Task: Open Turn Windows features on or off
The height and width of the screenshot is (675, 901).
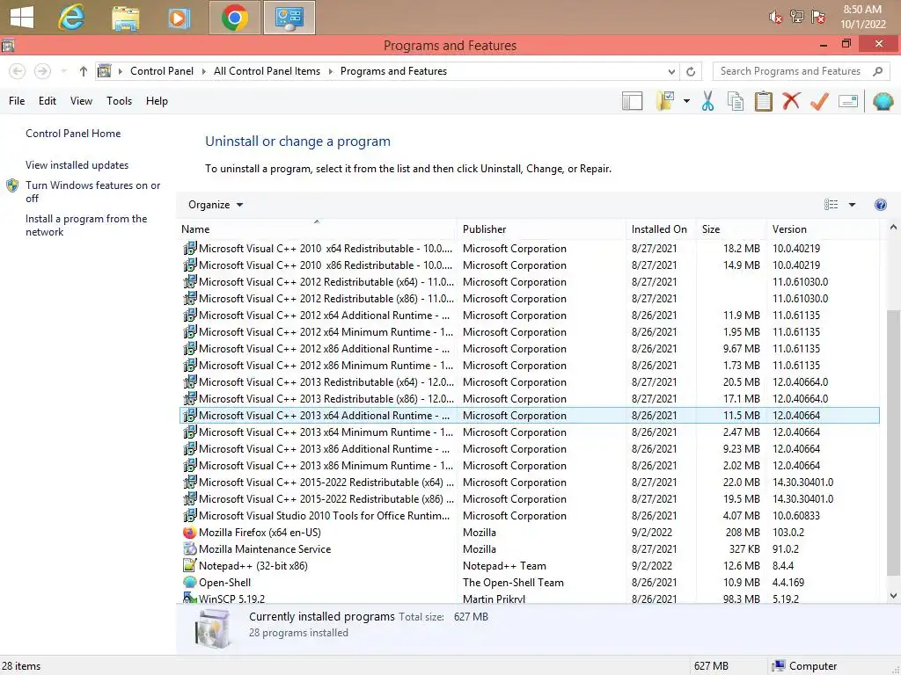Action: pos(93,192)
